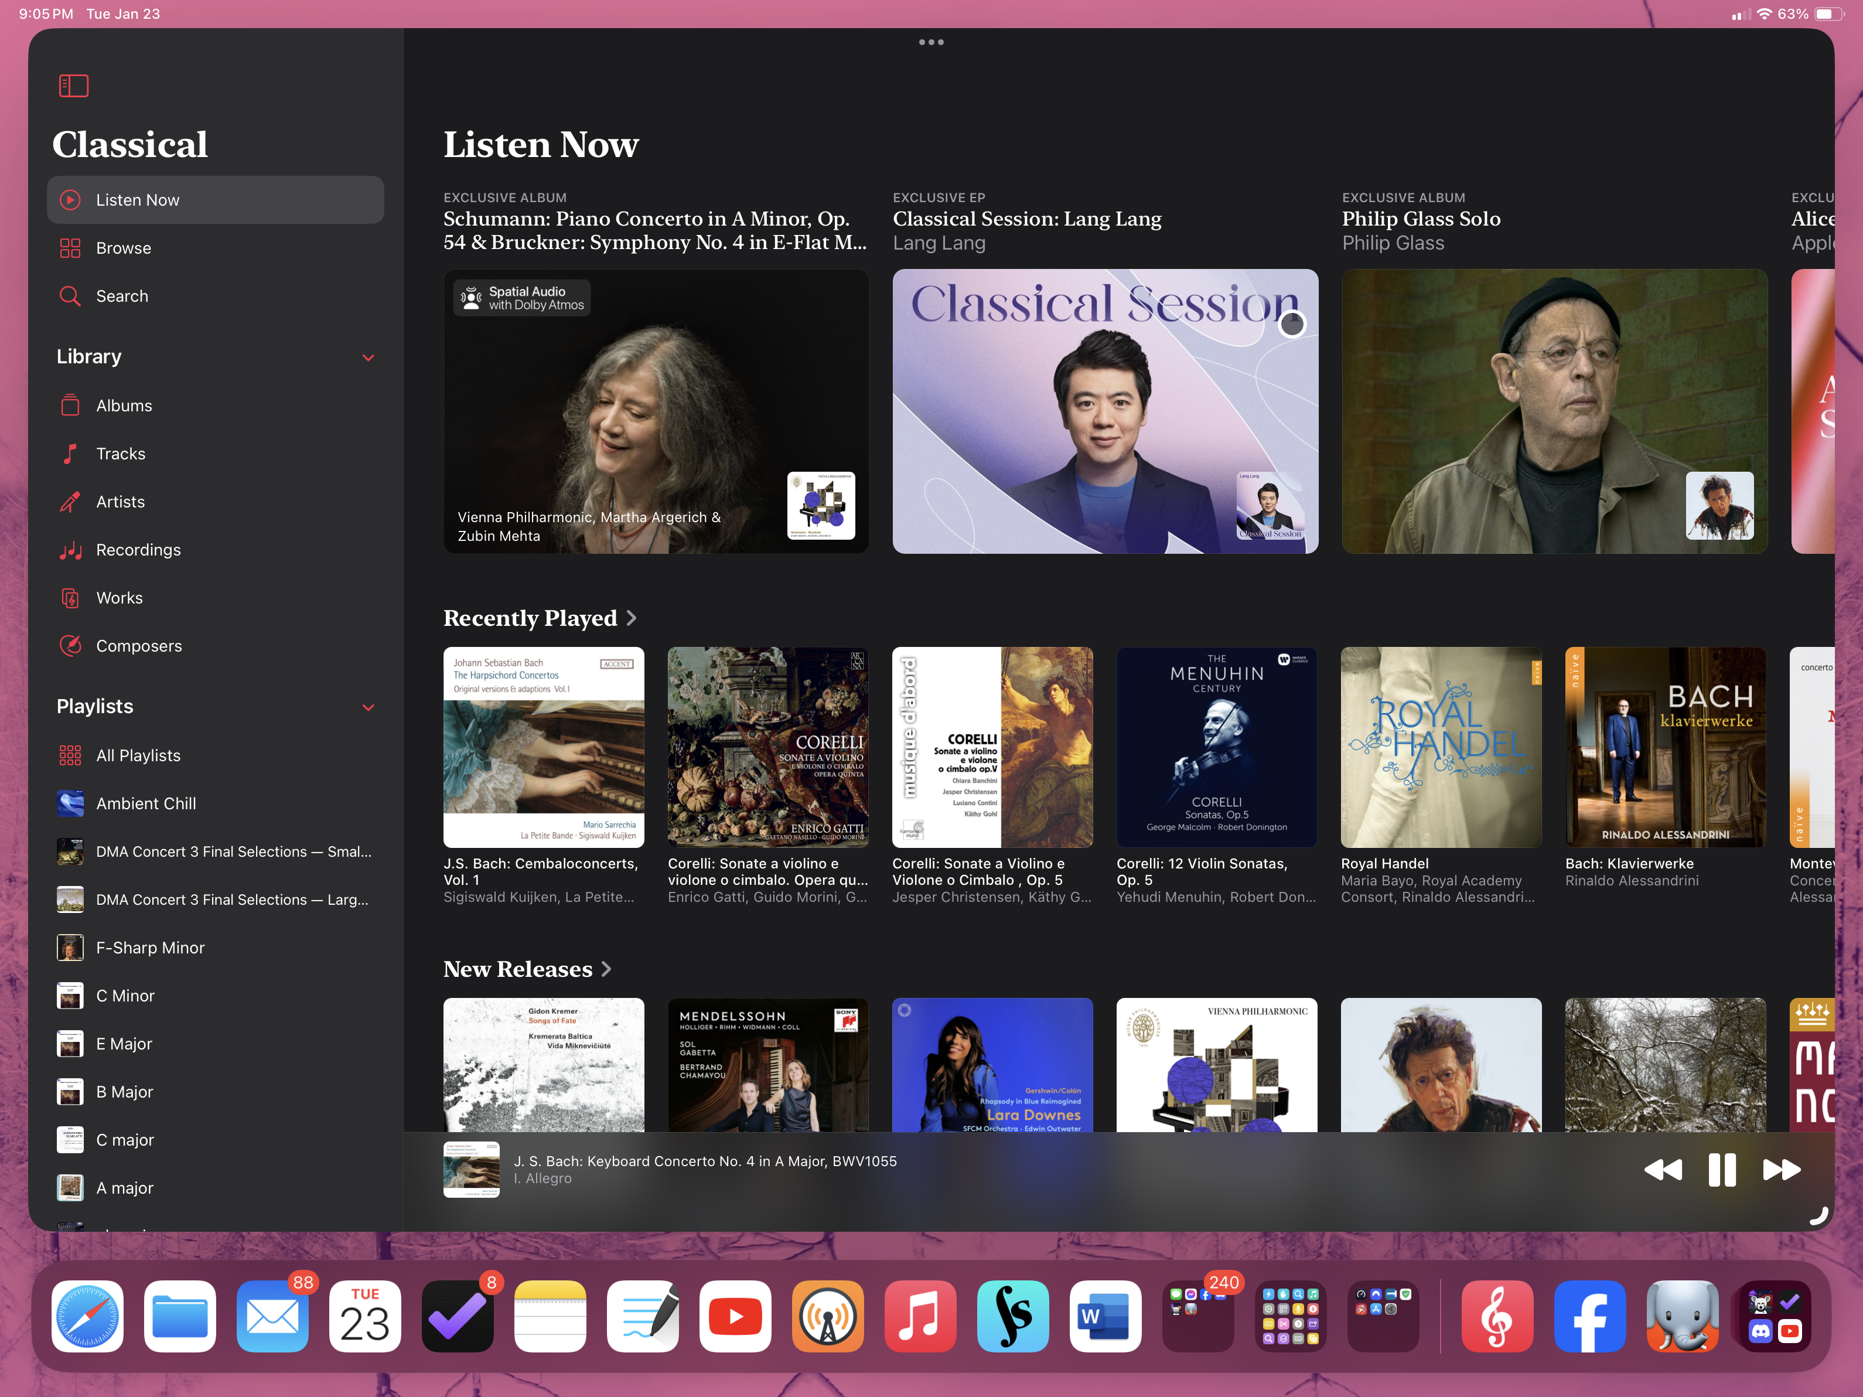Viewport: 1863px width, 1397px height.
Task: Open YouTube app in dock
Action: [x=735, y=1316]
